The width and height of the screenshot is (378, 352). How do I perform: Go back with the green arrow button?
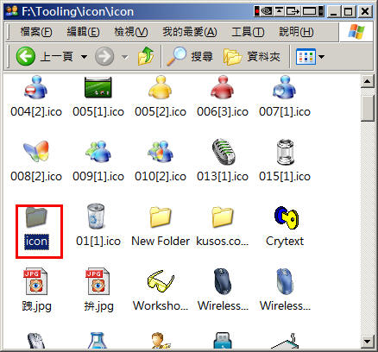[x=26, y=56]
